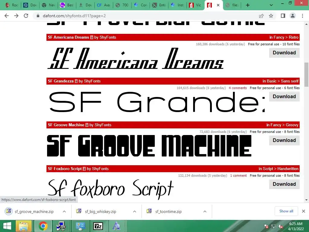The height and width of the screenshot is (232, 309).
Task: Click the SF Groove Machine font preview
Action: click(149, 146)
